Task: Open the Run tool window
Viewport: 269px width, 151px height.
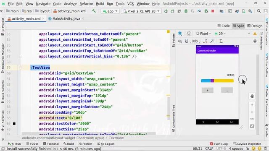Action: tap(14, 144)
